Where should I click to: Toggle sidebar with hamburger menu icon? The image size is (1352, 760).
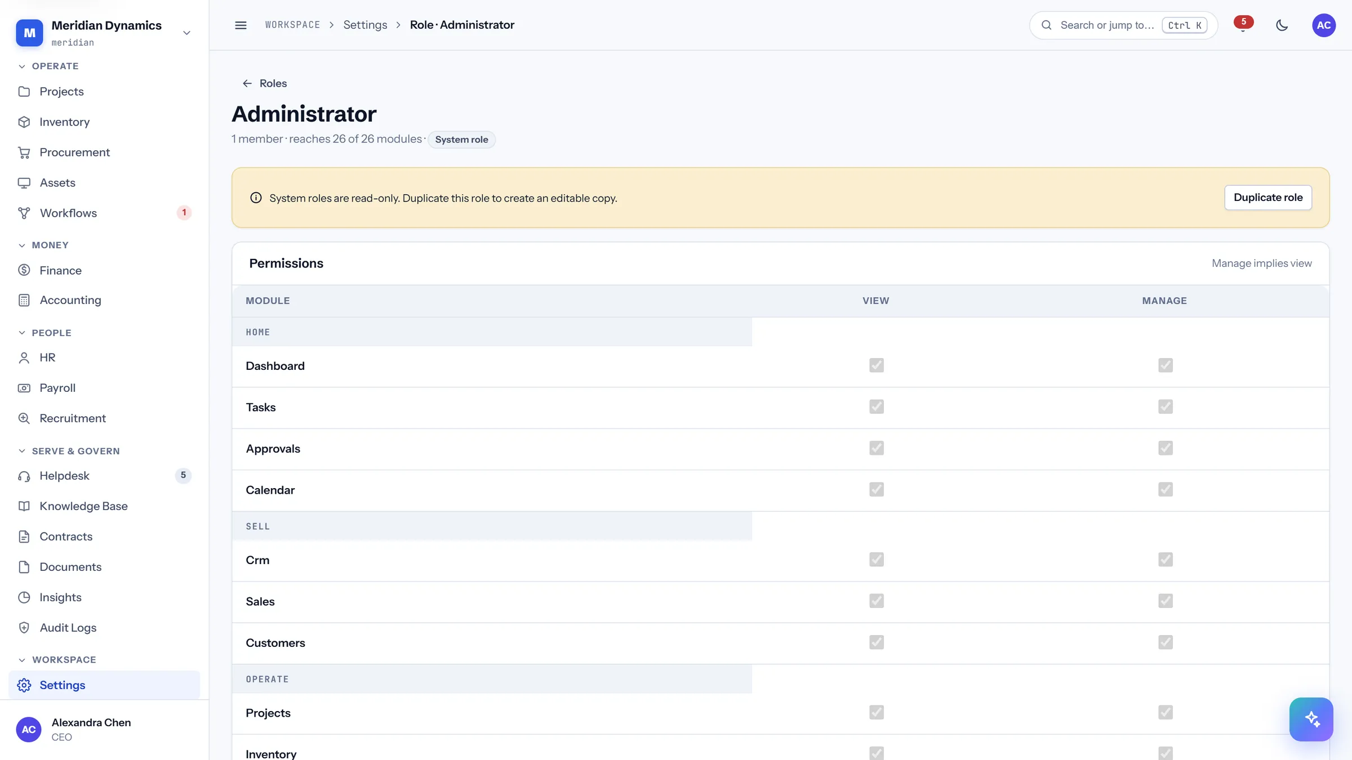click(x=241, y=25)
